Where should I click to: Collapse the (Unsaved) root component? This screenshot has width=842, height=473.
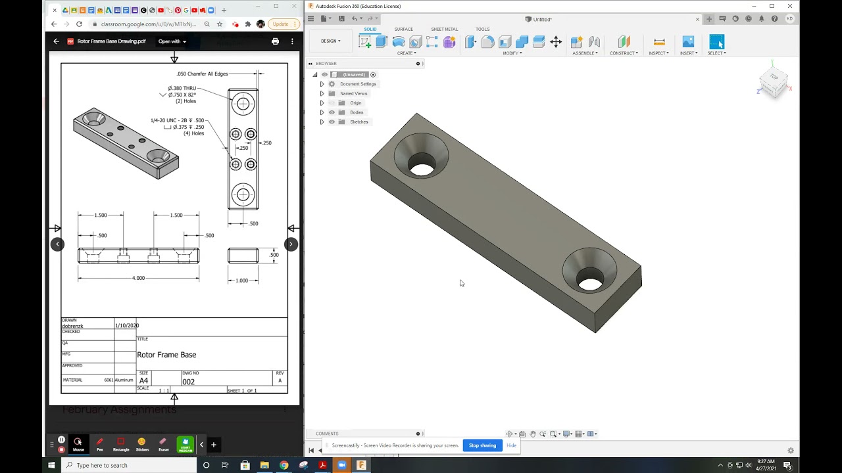[315, 74]
